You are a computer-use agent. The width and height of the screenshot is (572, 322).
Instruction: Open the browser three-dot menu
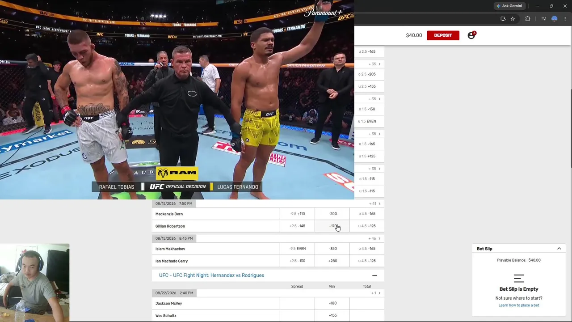point(565,19)
